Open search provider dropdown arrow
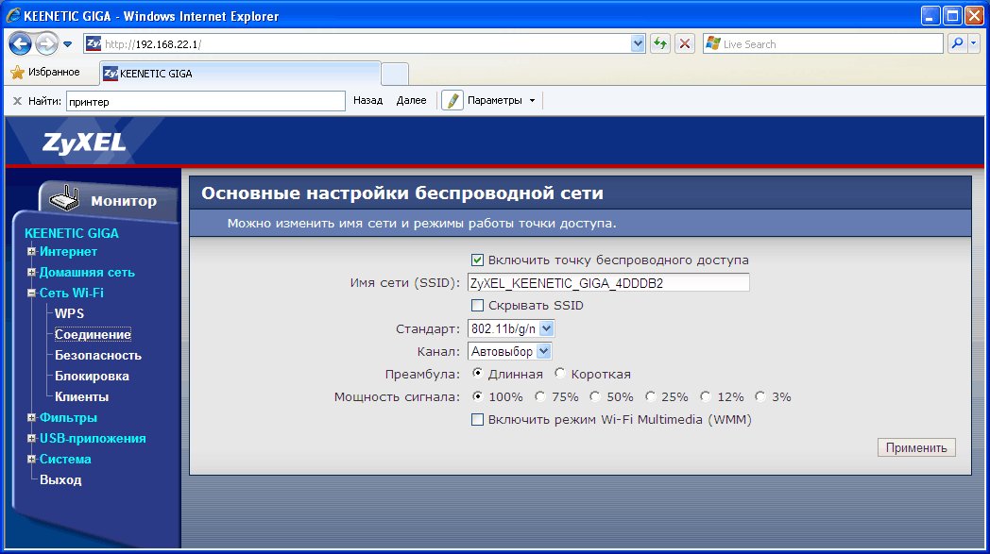The height and width of the screenshot is (554, 990). pos(973,43)
